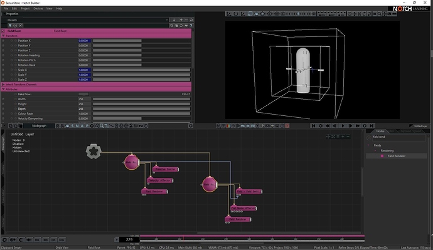Collapse the Transform section

click(x=3, y=36)
